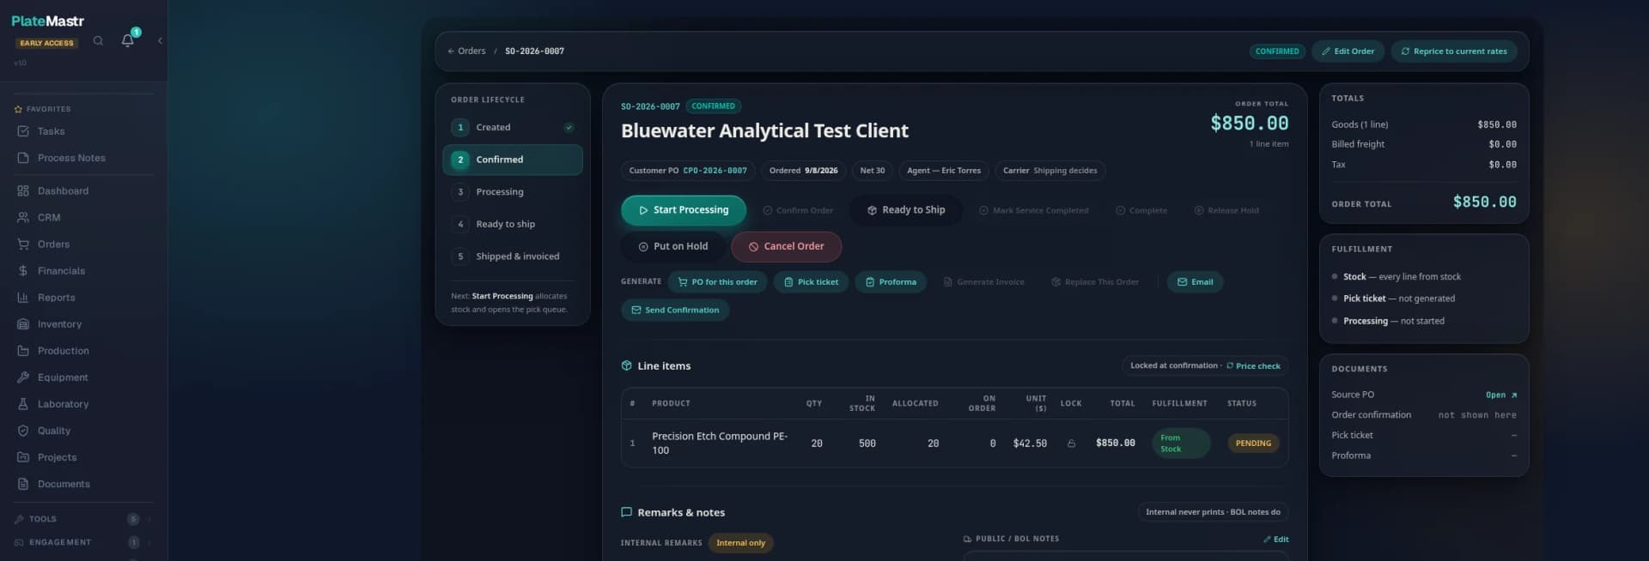Click the Email button
This screenshot has height=561, width=1649.
click(x=1195, y=281)
